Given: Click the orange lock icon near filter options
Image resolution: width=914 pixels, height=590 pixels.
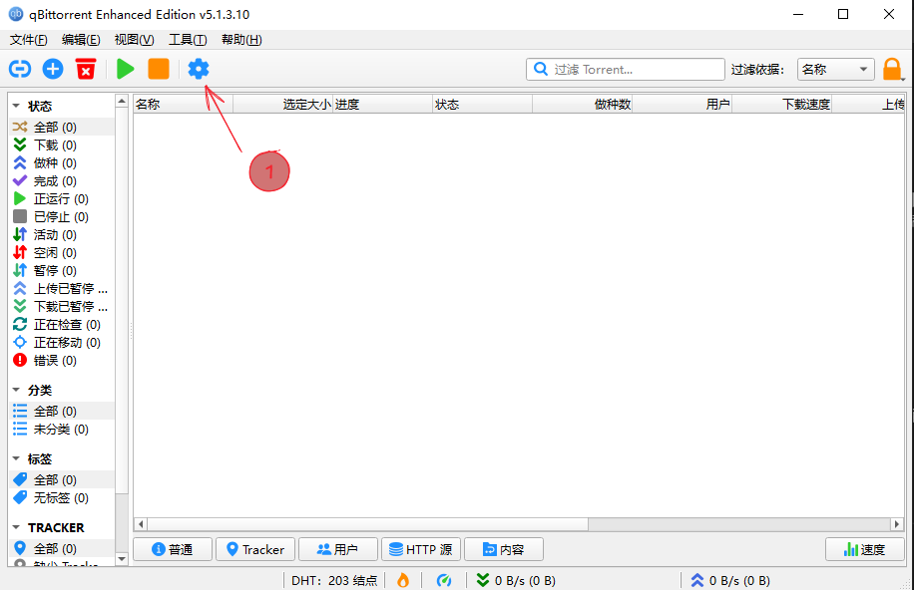Looking at the screenshot, I should (x=894, y=69).
